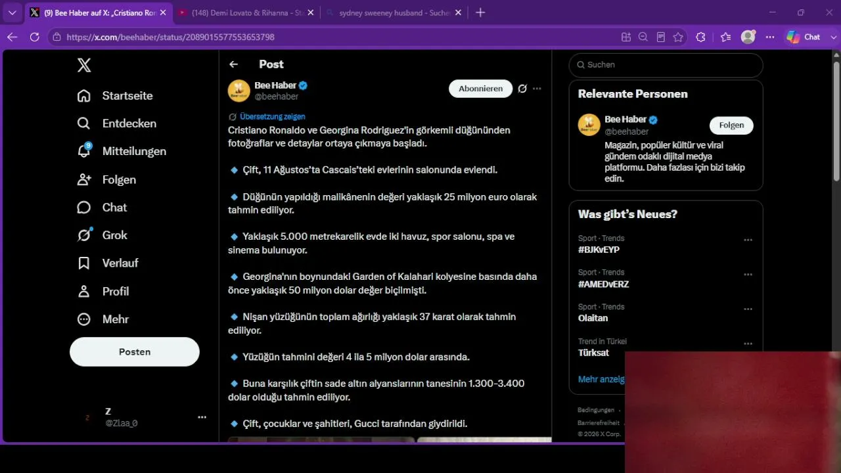Open options for the Türksat trend

(x=748, y=344)
